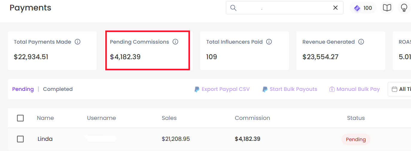The width and height of the screenshot is (411, 151).
Task: Open the All Time date filter dropdown
Action: [399, 89]
